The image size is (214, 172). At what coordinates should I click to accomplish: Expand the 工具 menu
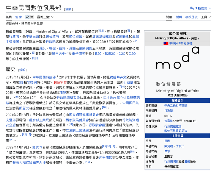click(206, 17)
